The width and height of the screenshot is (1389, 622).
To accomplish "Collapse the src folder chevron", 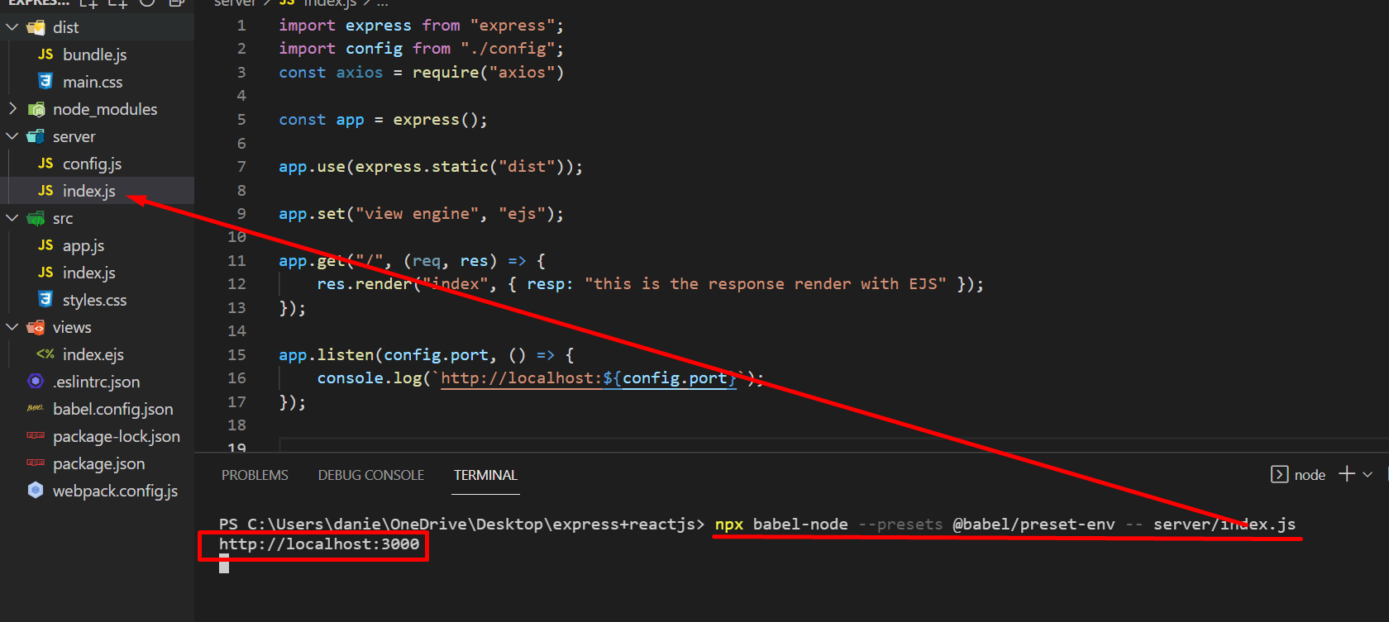I will [x=12, y=218].
